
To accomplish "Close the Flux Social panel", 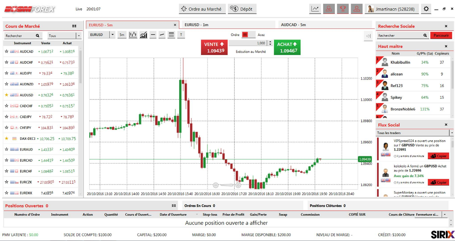I will click(x=446, y=125).
